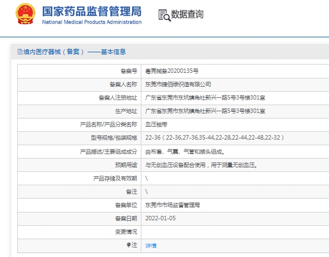Select the backslash value in 产品存储及有效期 row
The height and width of the screenshot is (257, 329).
pyautogui.click(x=146, y=179)
